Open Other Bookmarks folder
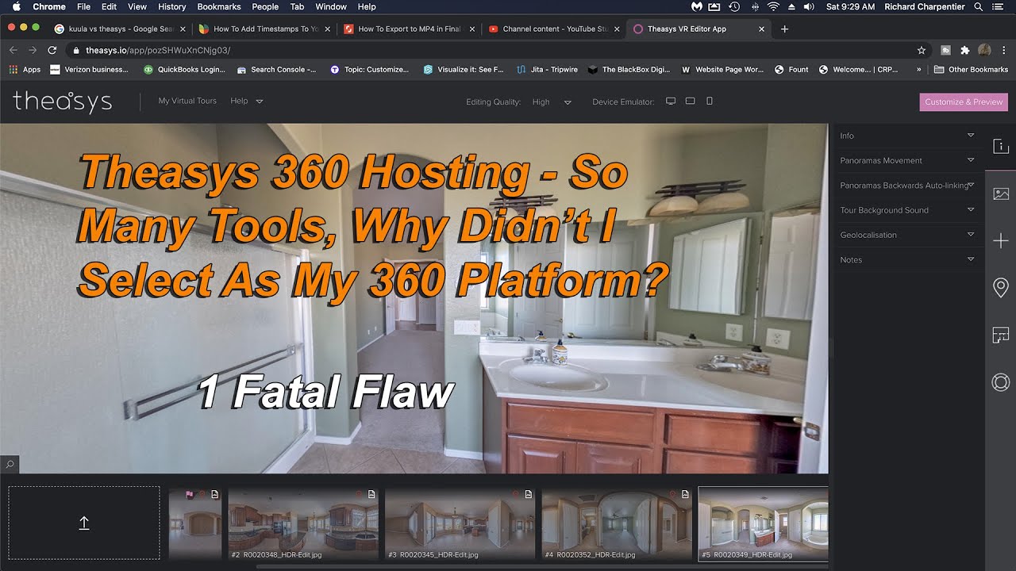Screen dimensions: 1016x571 pos(971,70)
